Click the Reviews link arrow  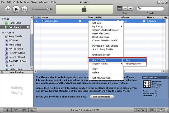pos(156,91)
